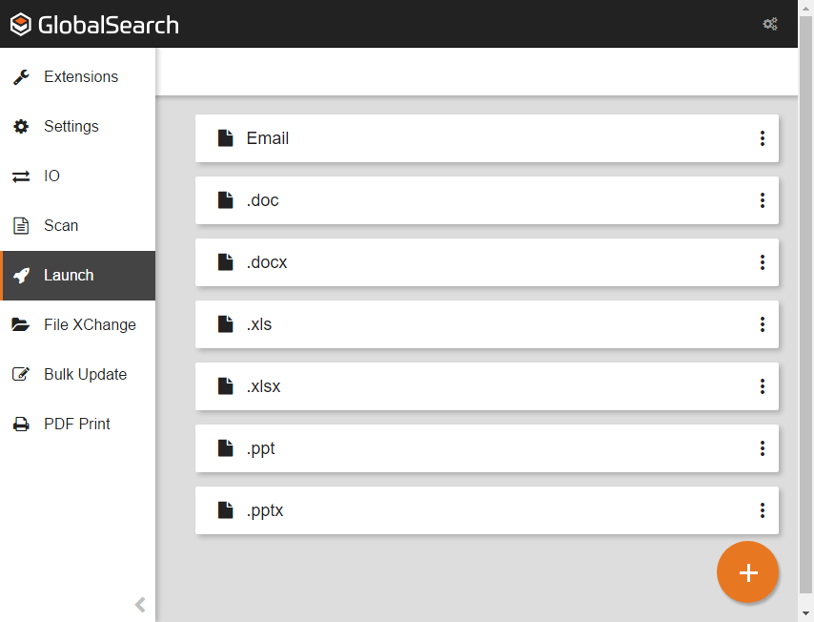
Task: Click the Extensions wrench icon
Action: tap(21, 77)
